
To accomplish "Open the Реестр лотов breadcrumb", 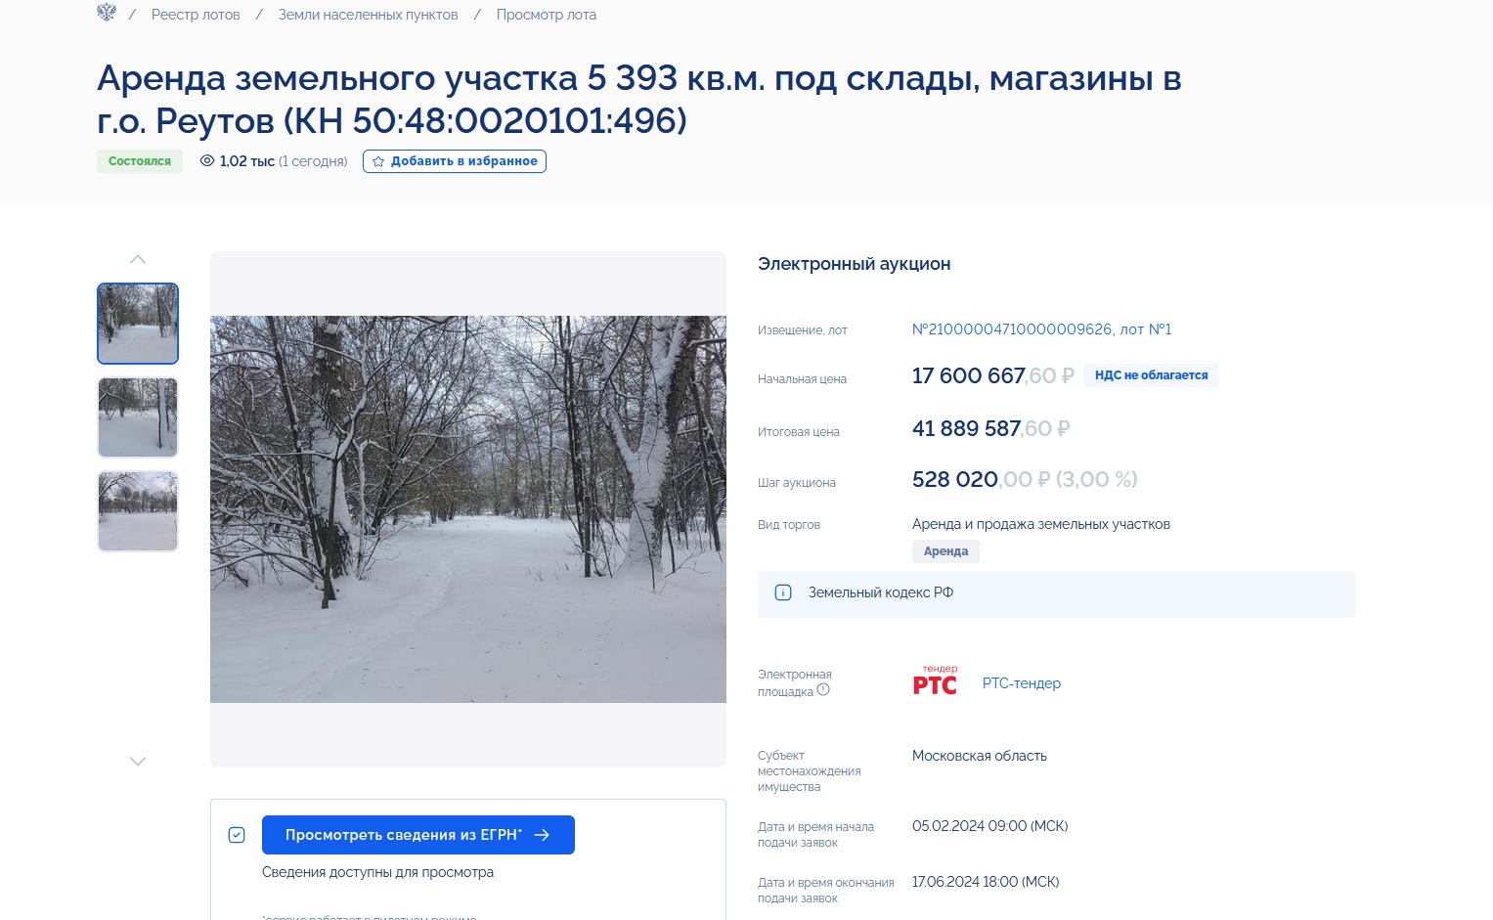I will [196, 15].
